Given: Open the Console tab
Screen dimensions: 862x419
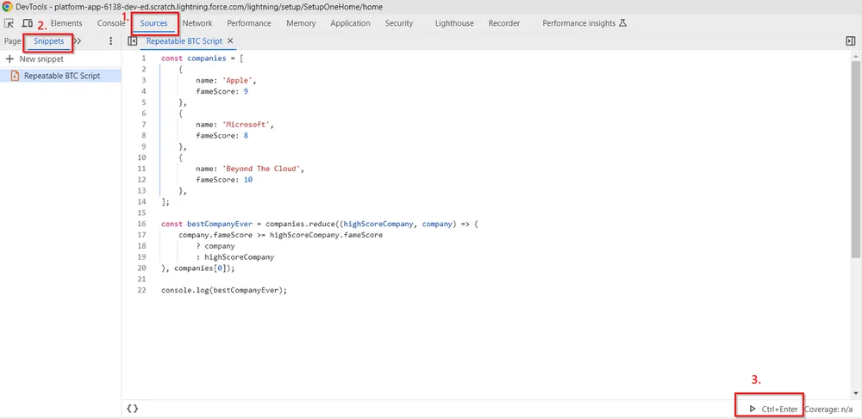Looking at the screenshot, I should pos(111,23).
